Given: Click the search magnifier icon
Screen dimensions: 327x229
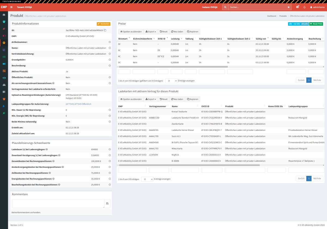Looking at the screenshot, I should [x=225, y=7].
